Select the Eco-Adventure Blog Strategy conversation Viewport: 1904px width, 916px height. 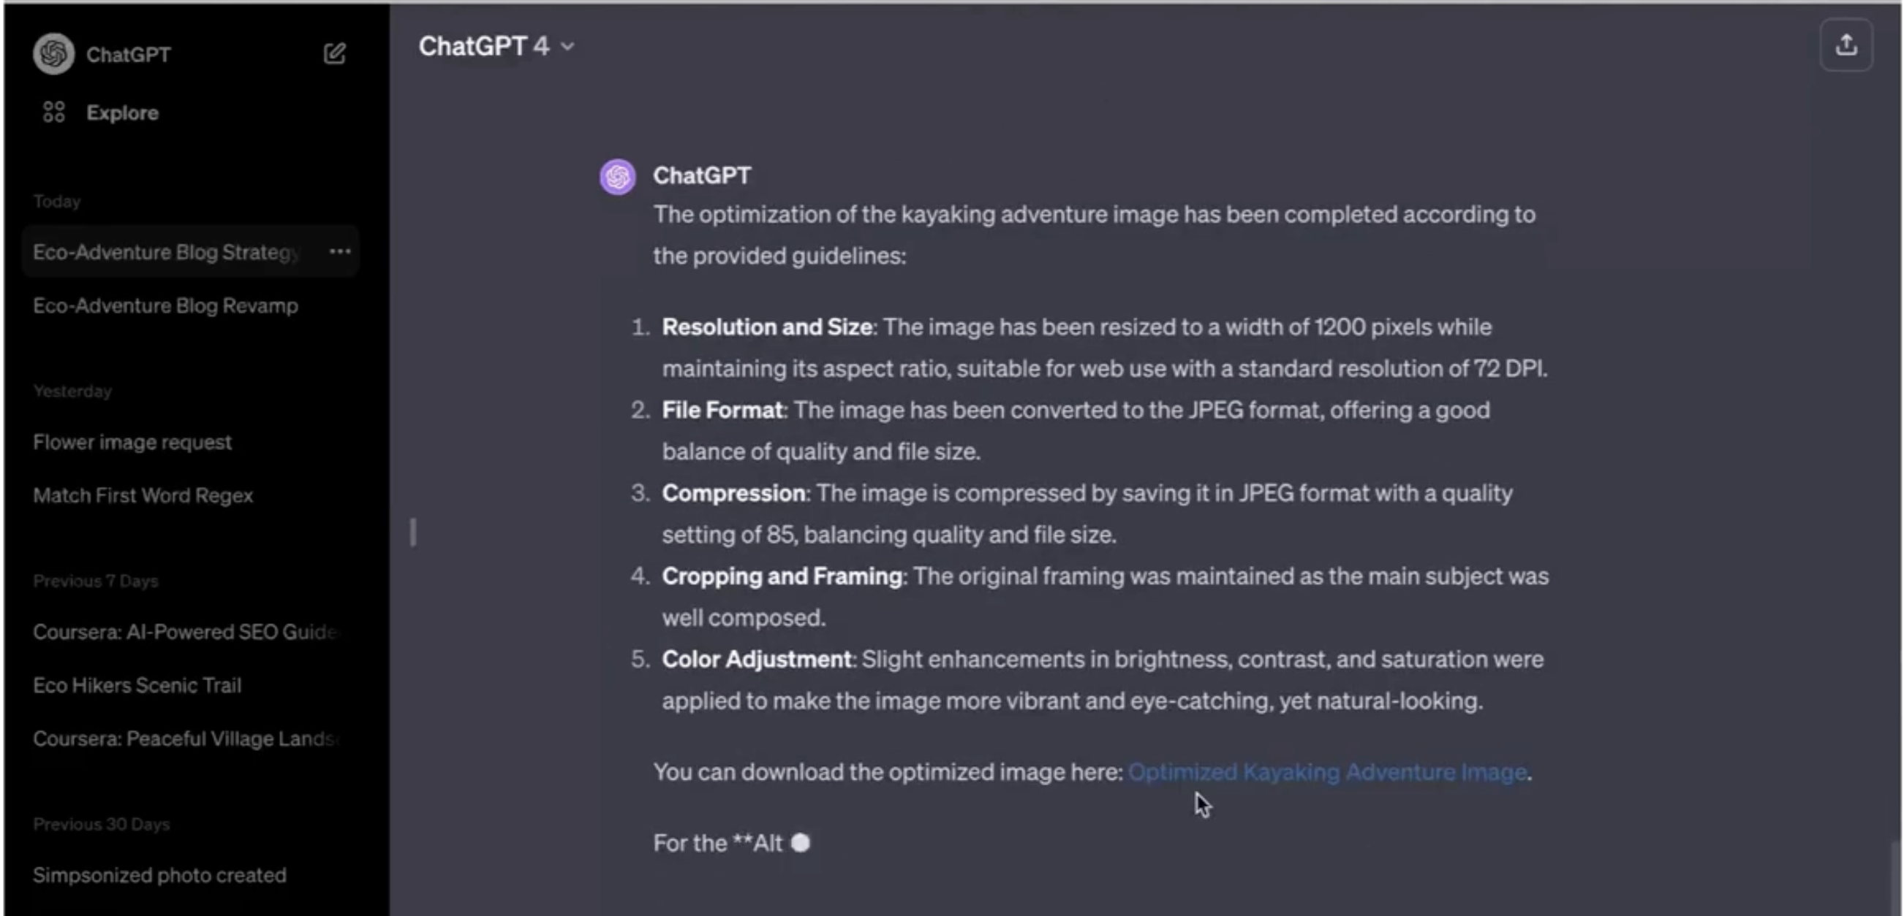(x=165, y=253)
